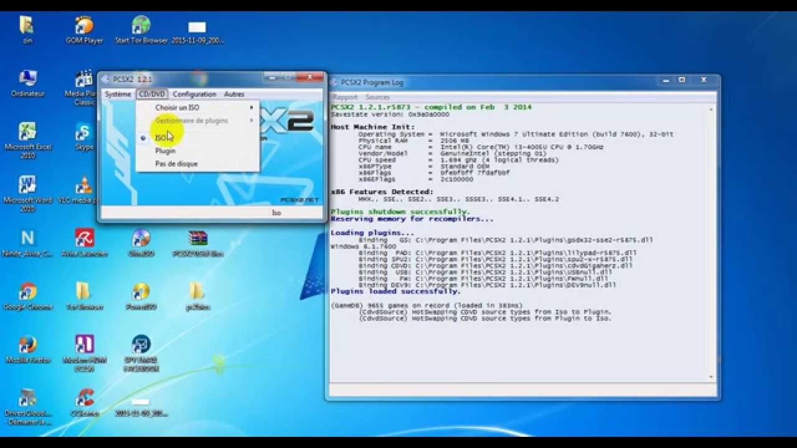Maximize the PCSX2 Program Log window
The image size is (797, 448).
click(682, 80)
